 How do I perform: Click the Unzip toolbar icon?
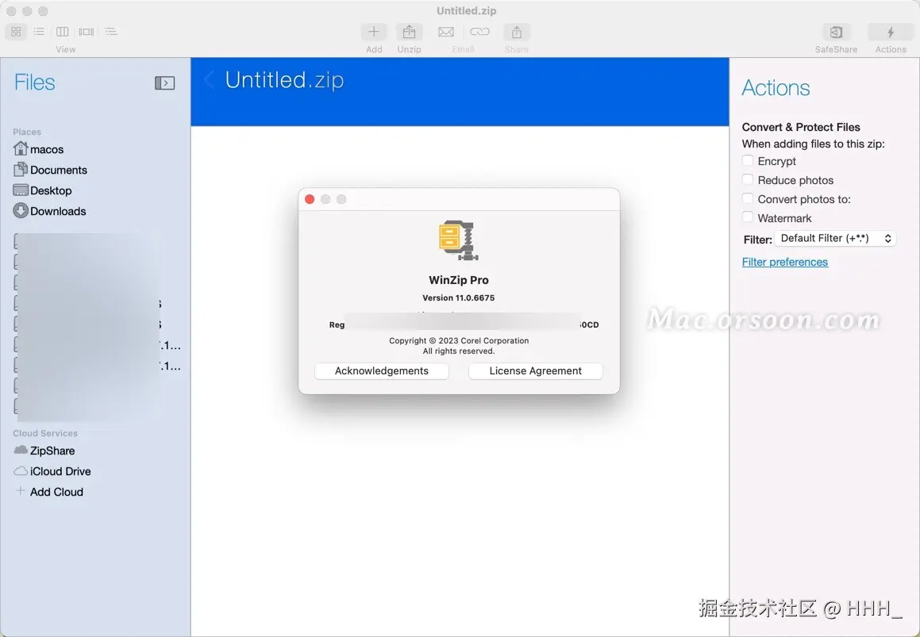(x=409, y=33)
